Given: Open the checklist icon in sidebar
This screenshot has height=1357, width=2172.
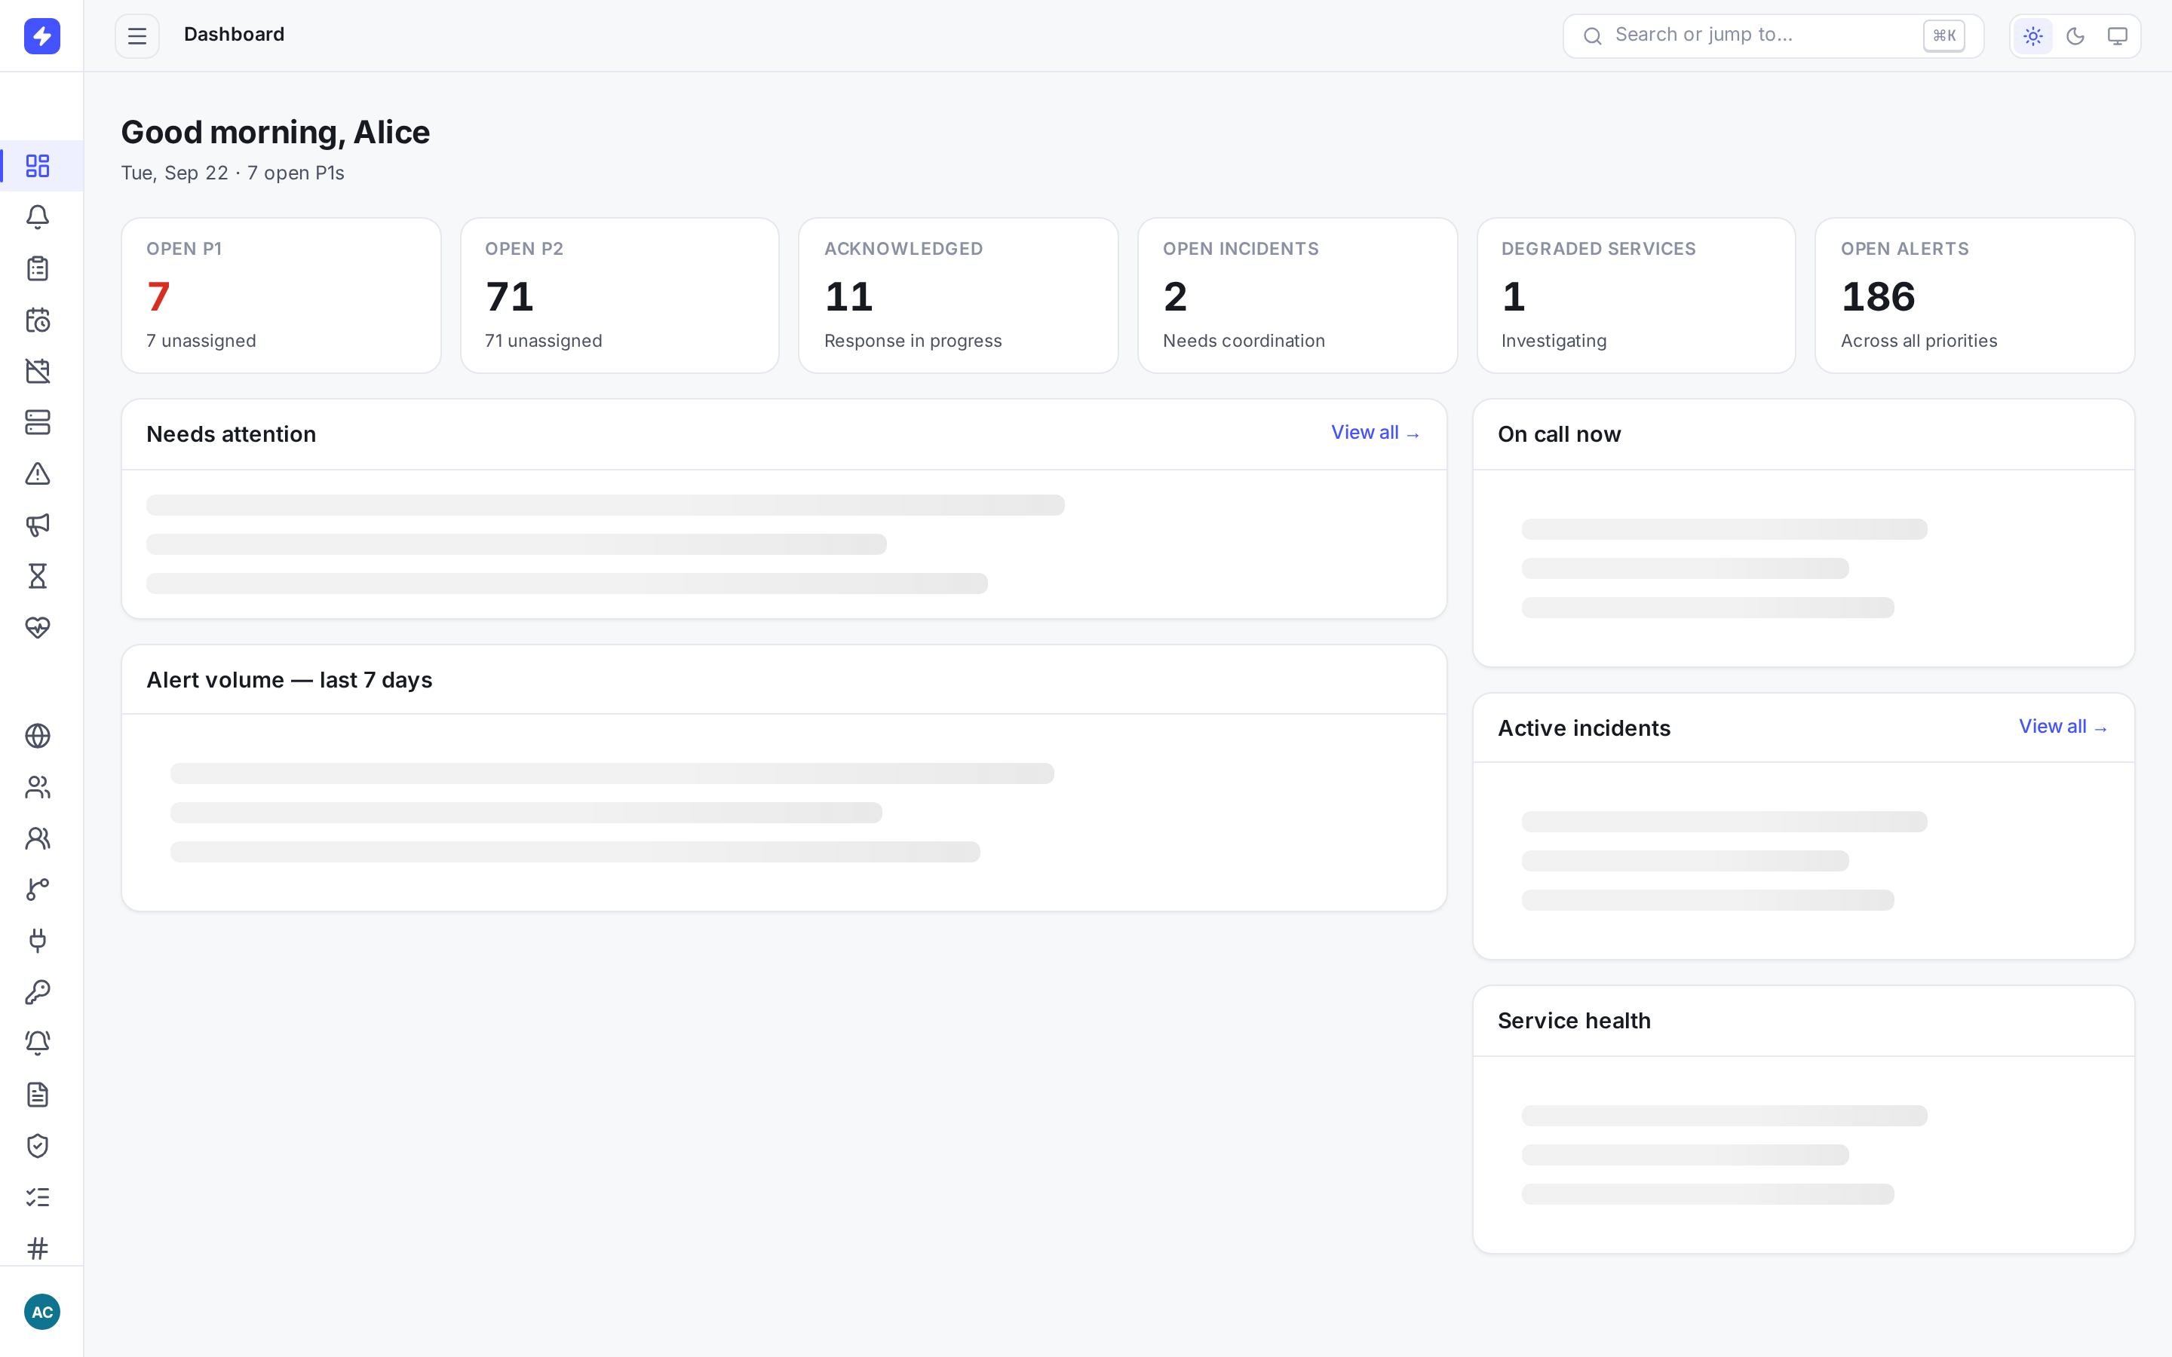Looking at the screenshot, I should [x=38, y=1197].
